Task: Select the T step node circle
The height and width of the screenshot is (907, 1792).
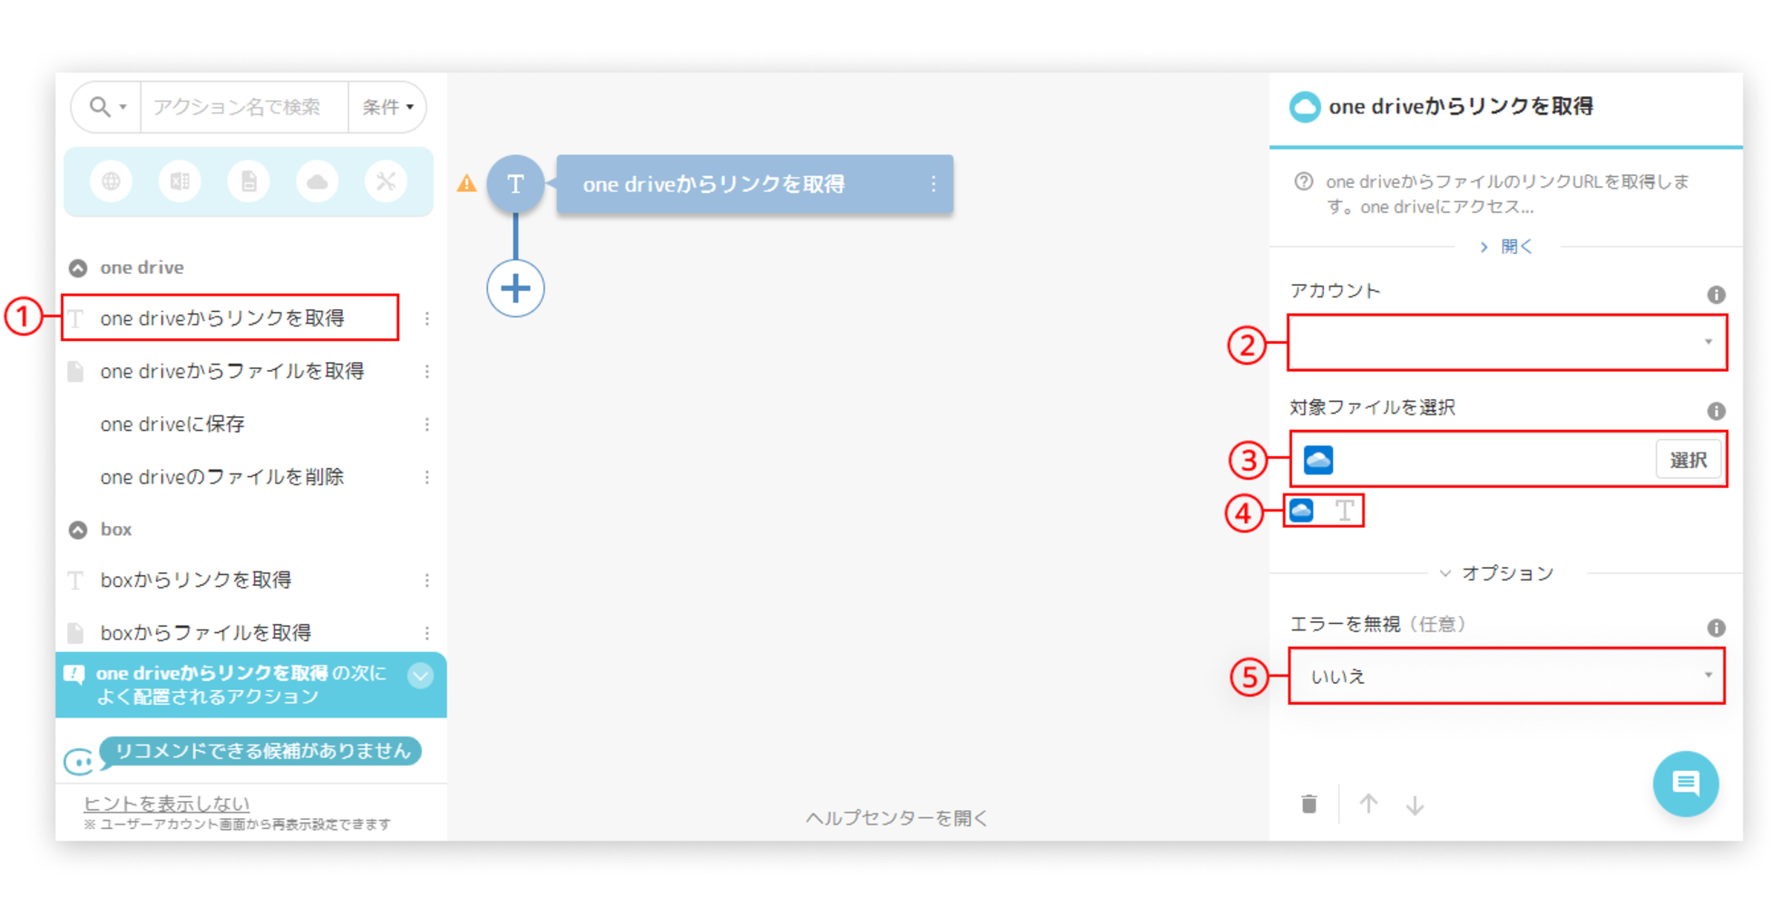Action: [x=515, y=184]
